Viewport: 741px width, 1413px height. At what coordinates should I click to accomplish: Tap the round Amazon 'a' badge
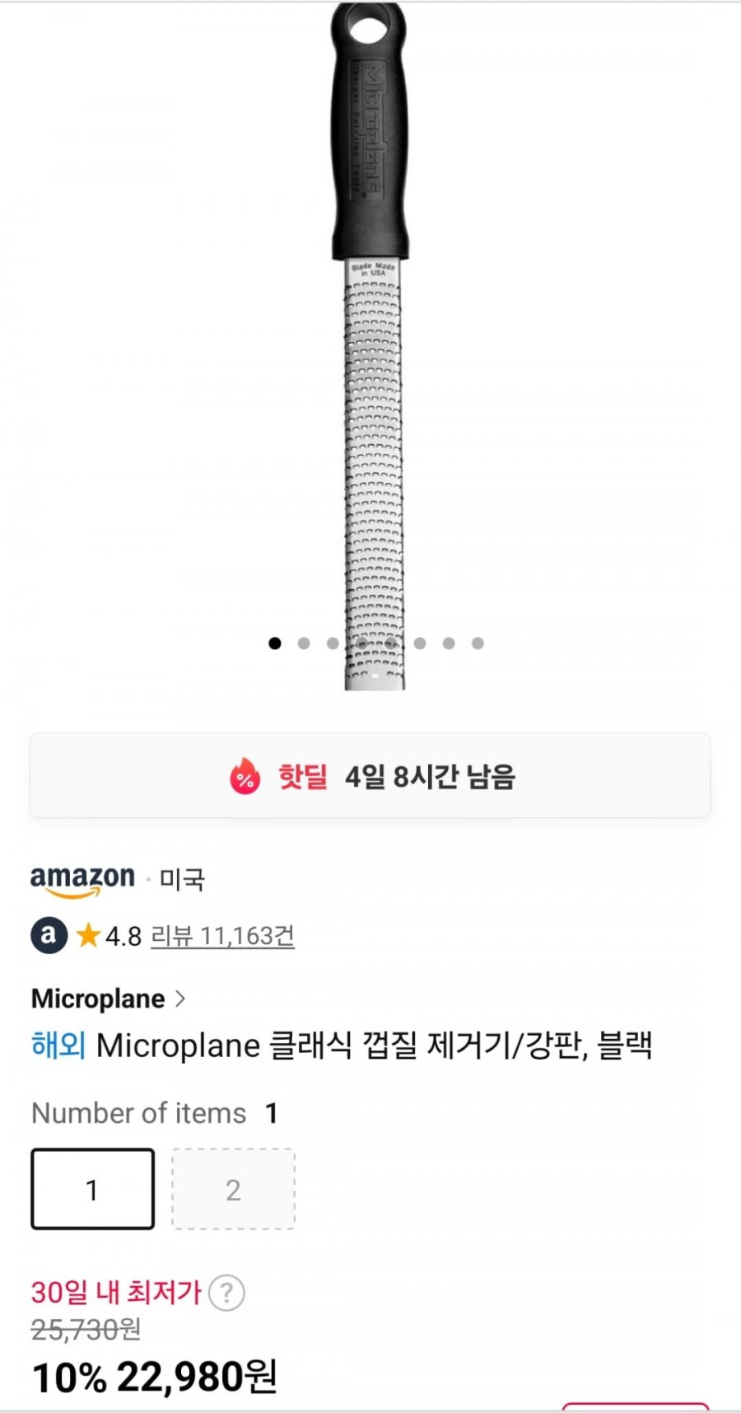point(49,936)
